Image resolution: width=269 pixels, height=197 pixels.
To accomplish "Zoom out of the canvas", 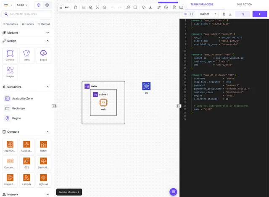I will click(x=104, y=8).
